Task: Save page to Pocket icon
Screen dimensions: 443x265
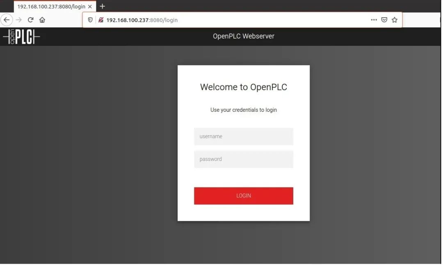Action: click(384, 20)
